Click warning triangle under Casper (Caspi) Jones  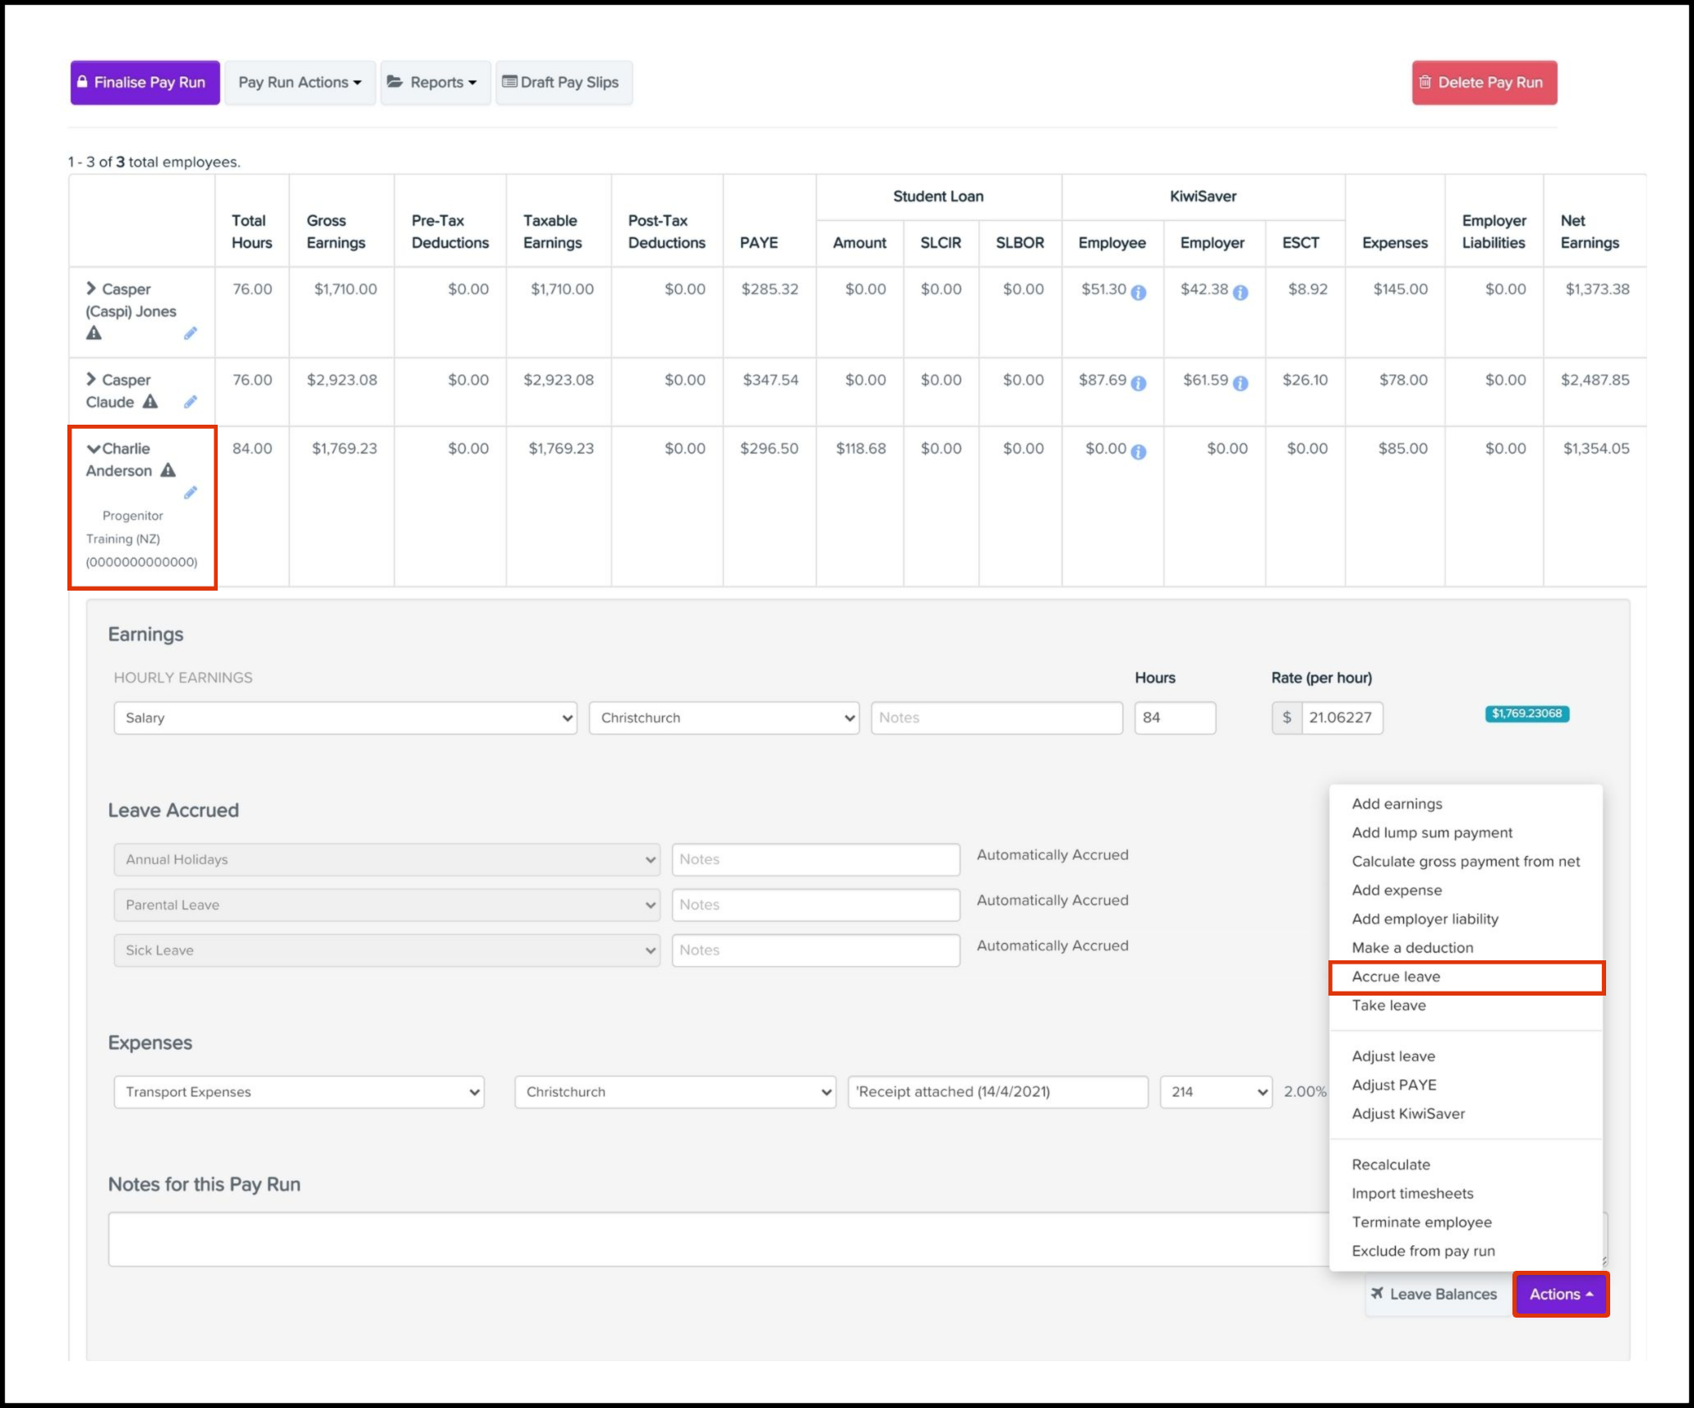tap(94, 334)
